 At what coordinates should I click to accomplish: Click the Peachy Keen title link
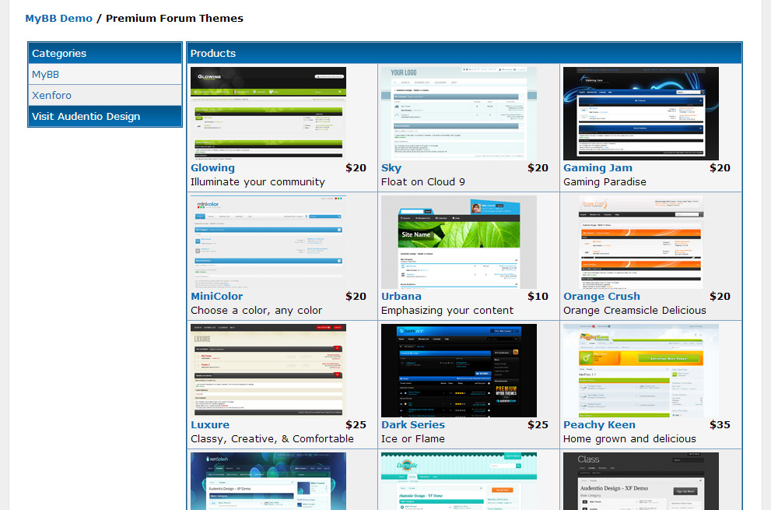point(599,425)
